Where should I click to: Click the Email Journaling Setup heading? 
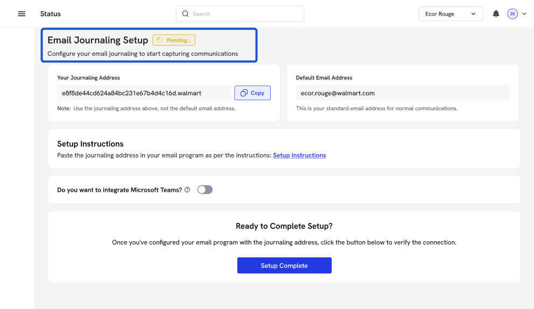97,40
